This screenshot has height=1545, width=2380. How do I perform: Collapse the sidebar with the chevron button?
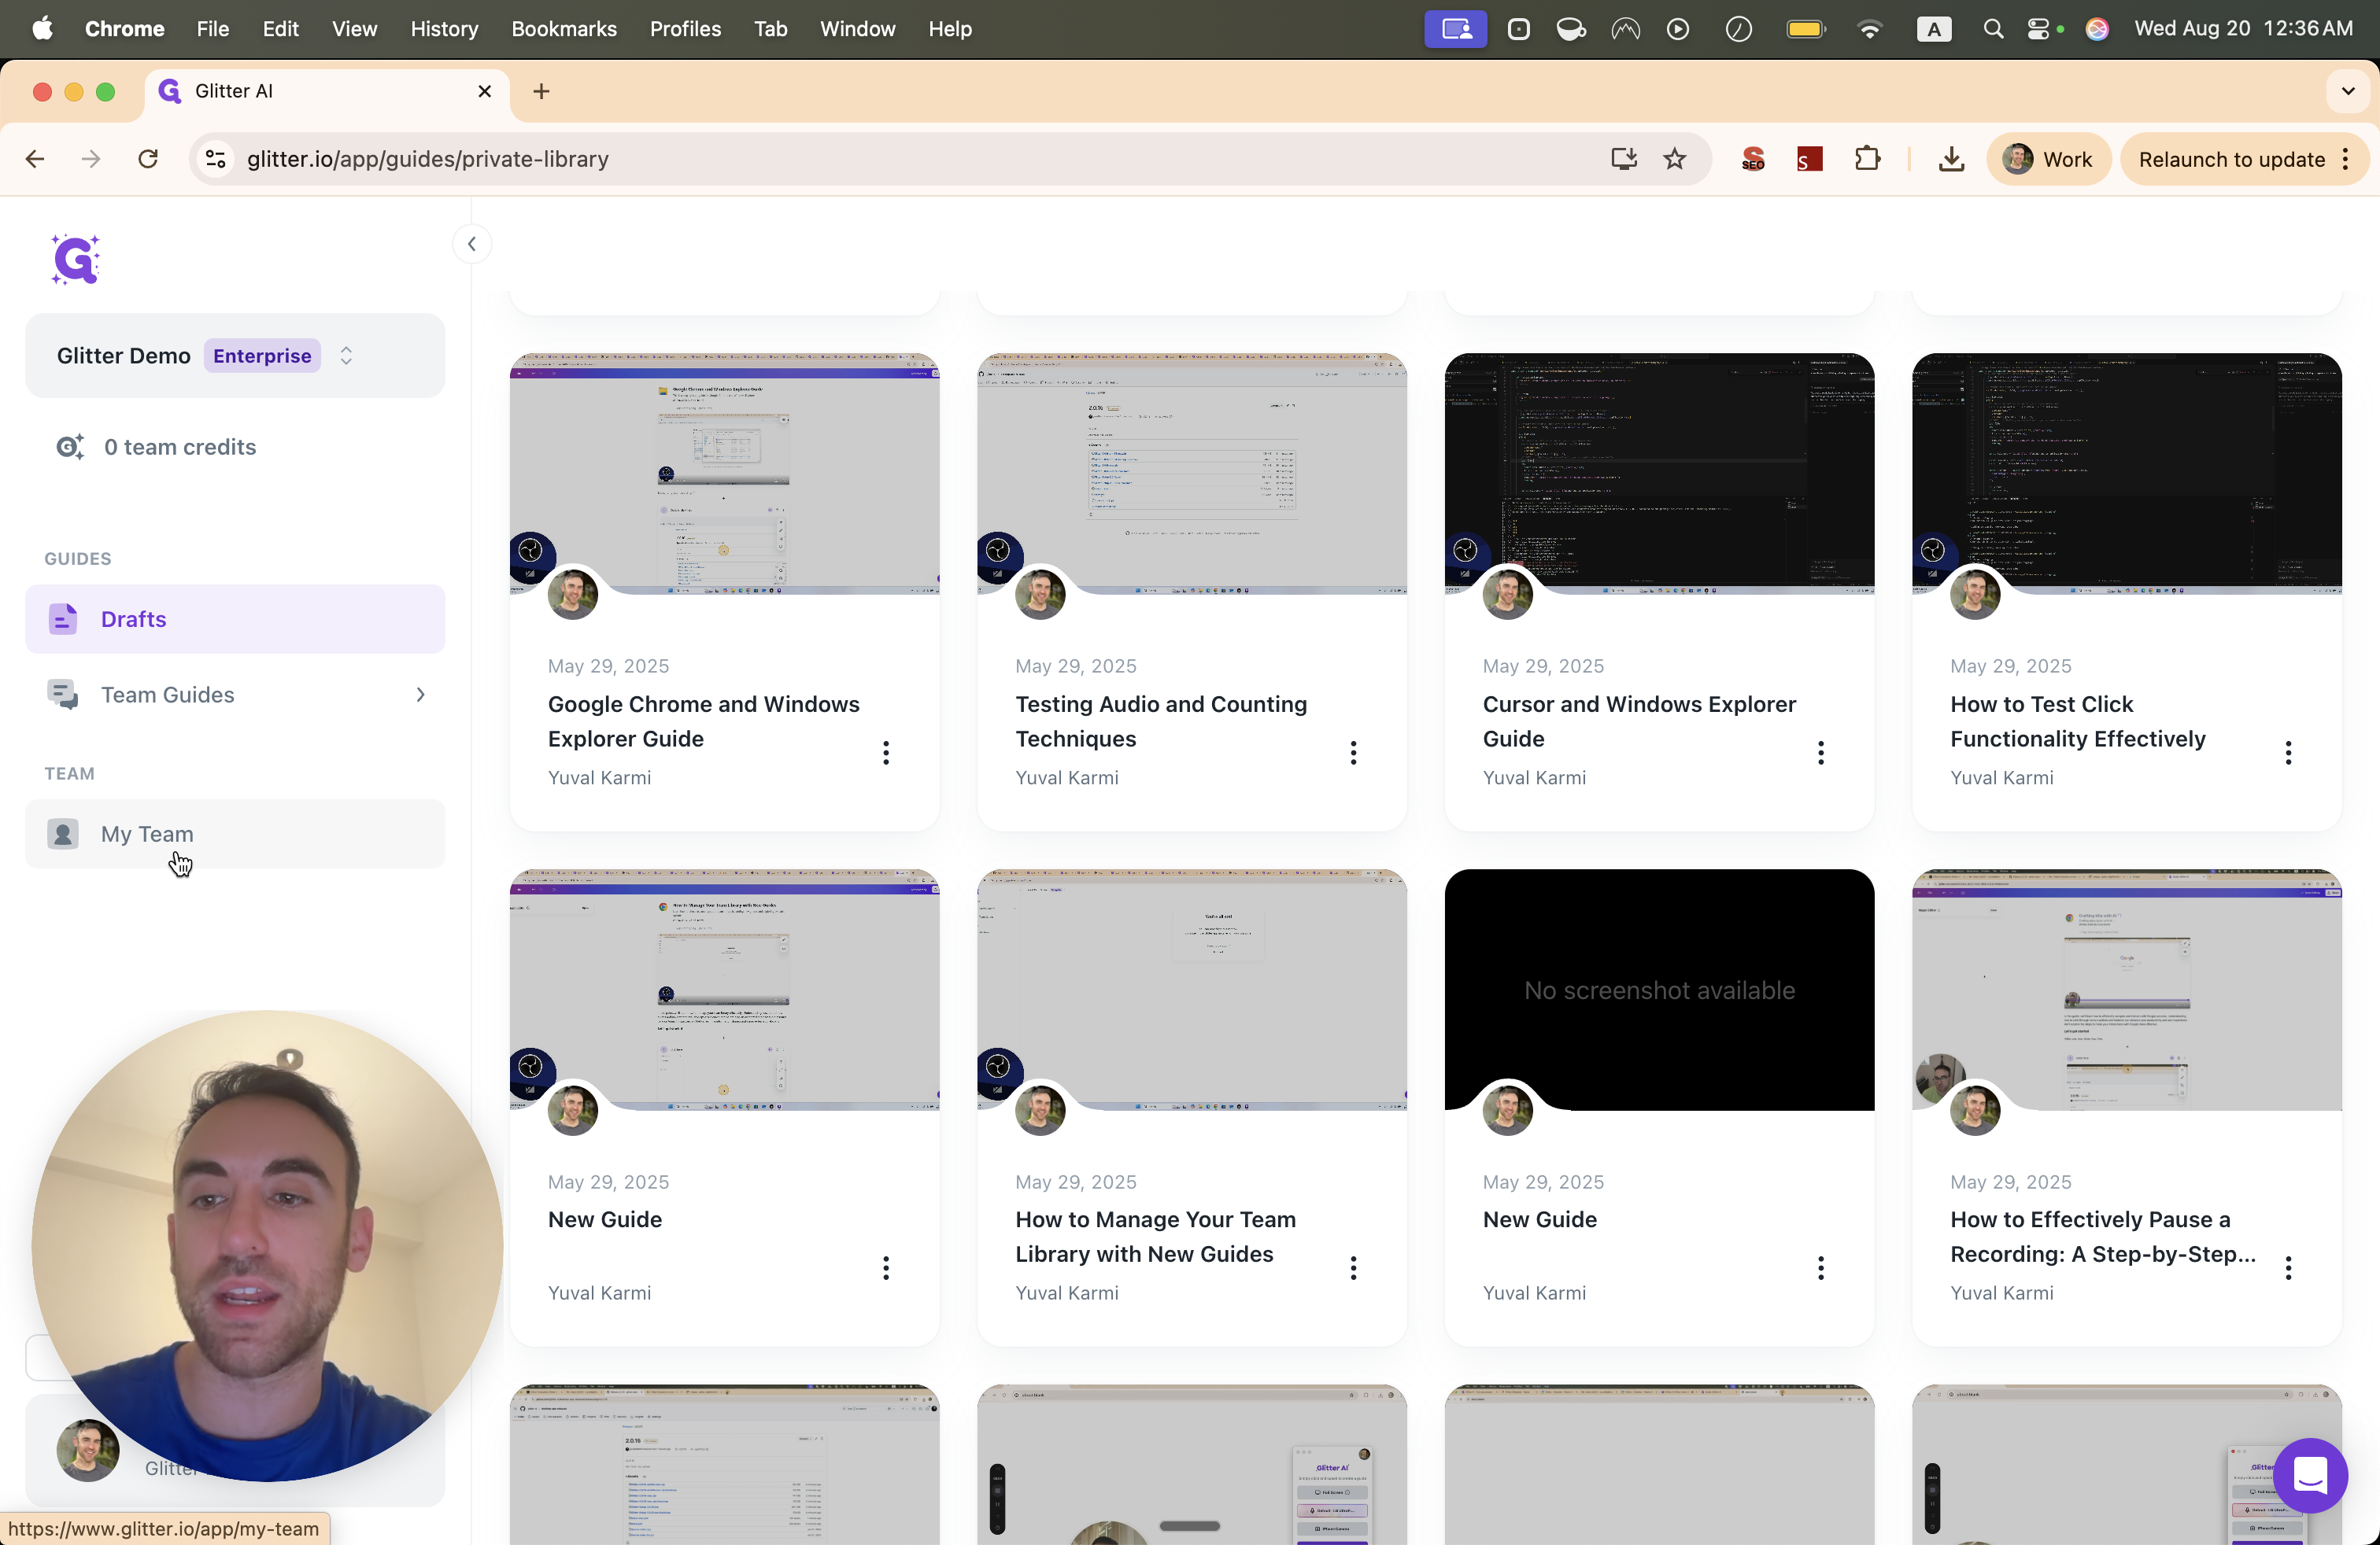click(x=472, y=244)
